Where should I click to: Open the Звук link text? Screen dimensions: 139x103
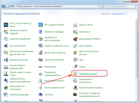81,60
